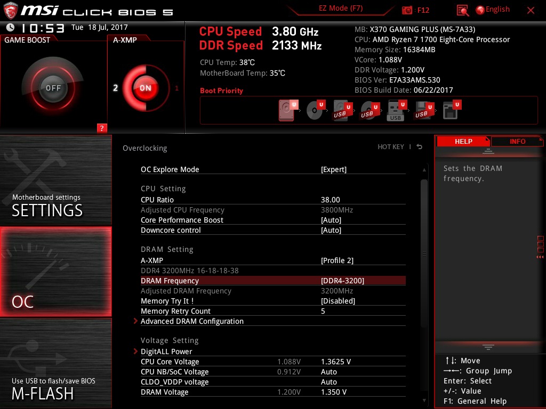Click the English language button
Image resolution: width=546 pixels, height=409 pixels.
497,10
